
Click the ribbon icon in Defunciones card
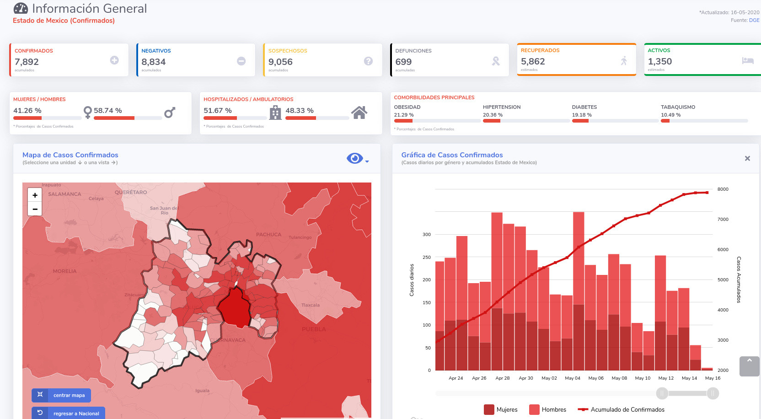tap(496, 61)
